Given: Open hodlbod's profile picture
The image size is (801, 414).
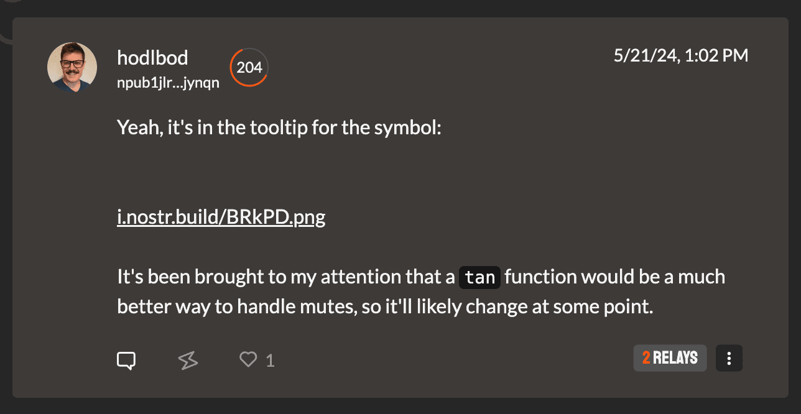Looking at the screenshot, I should [72, 67].
